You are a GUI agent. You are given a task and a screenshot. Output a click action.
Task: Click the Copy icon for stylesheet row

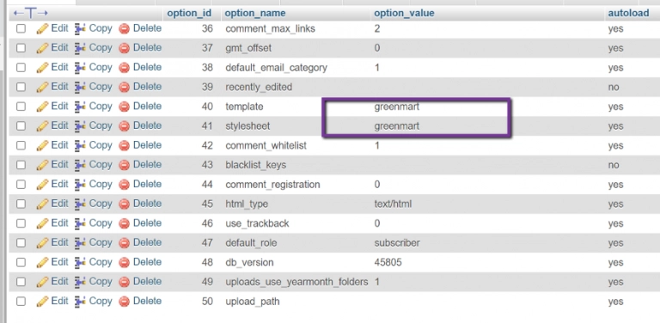(x=81, y=126)
